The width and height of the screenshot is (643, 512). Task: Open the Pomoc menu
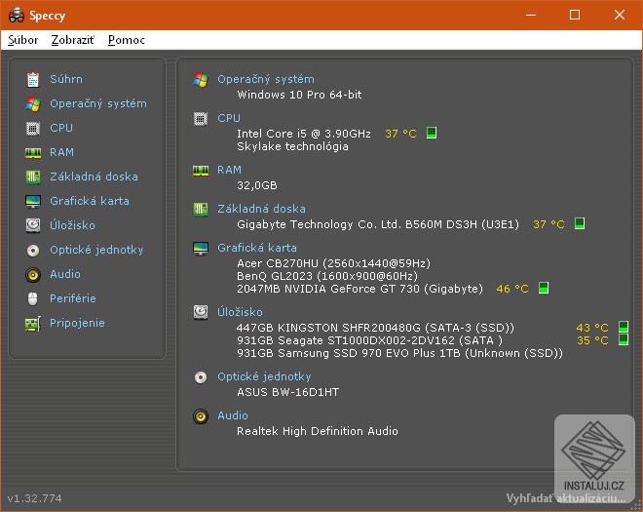[127, 40]
